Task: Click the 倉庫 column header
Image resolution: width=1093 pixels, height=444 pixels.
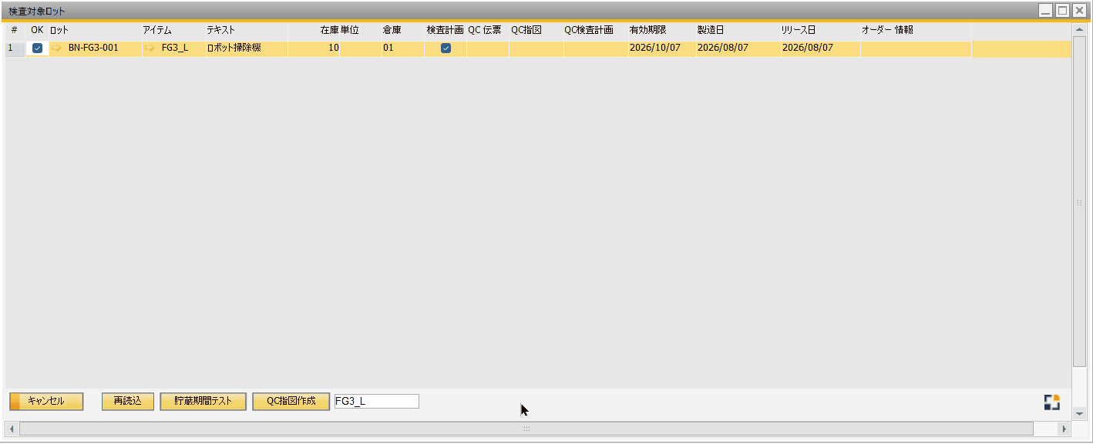Action: point(402,30)
